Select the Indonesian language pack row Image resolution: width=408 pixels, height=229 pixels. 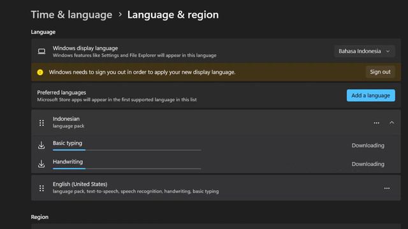pos(216,122)
